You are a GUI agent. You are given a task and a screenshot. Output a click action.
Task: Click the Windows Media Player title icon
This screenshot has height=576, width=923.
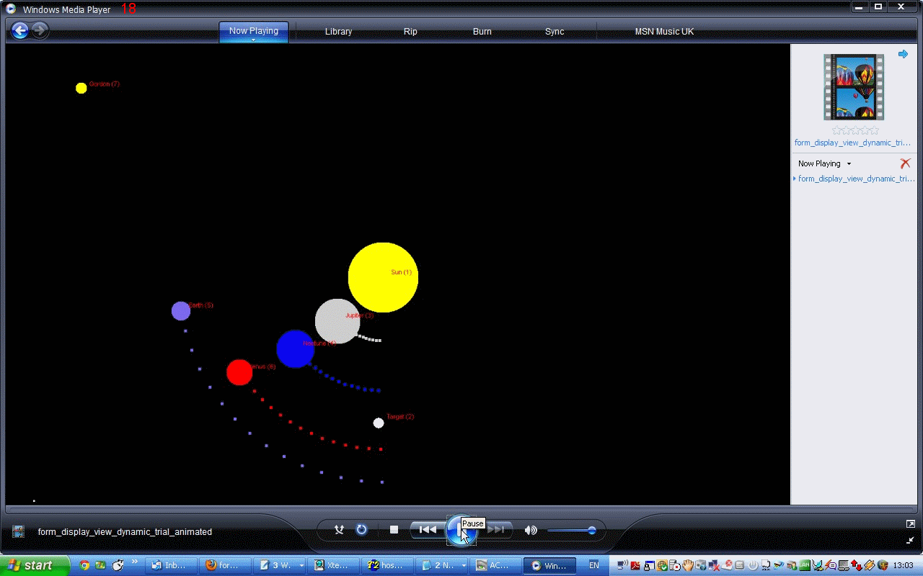11,9
